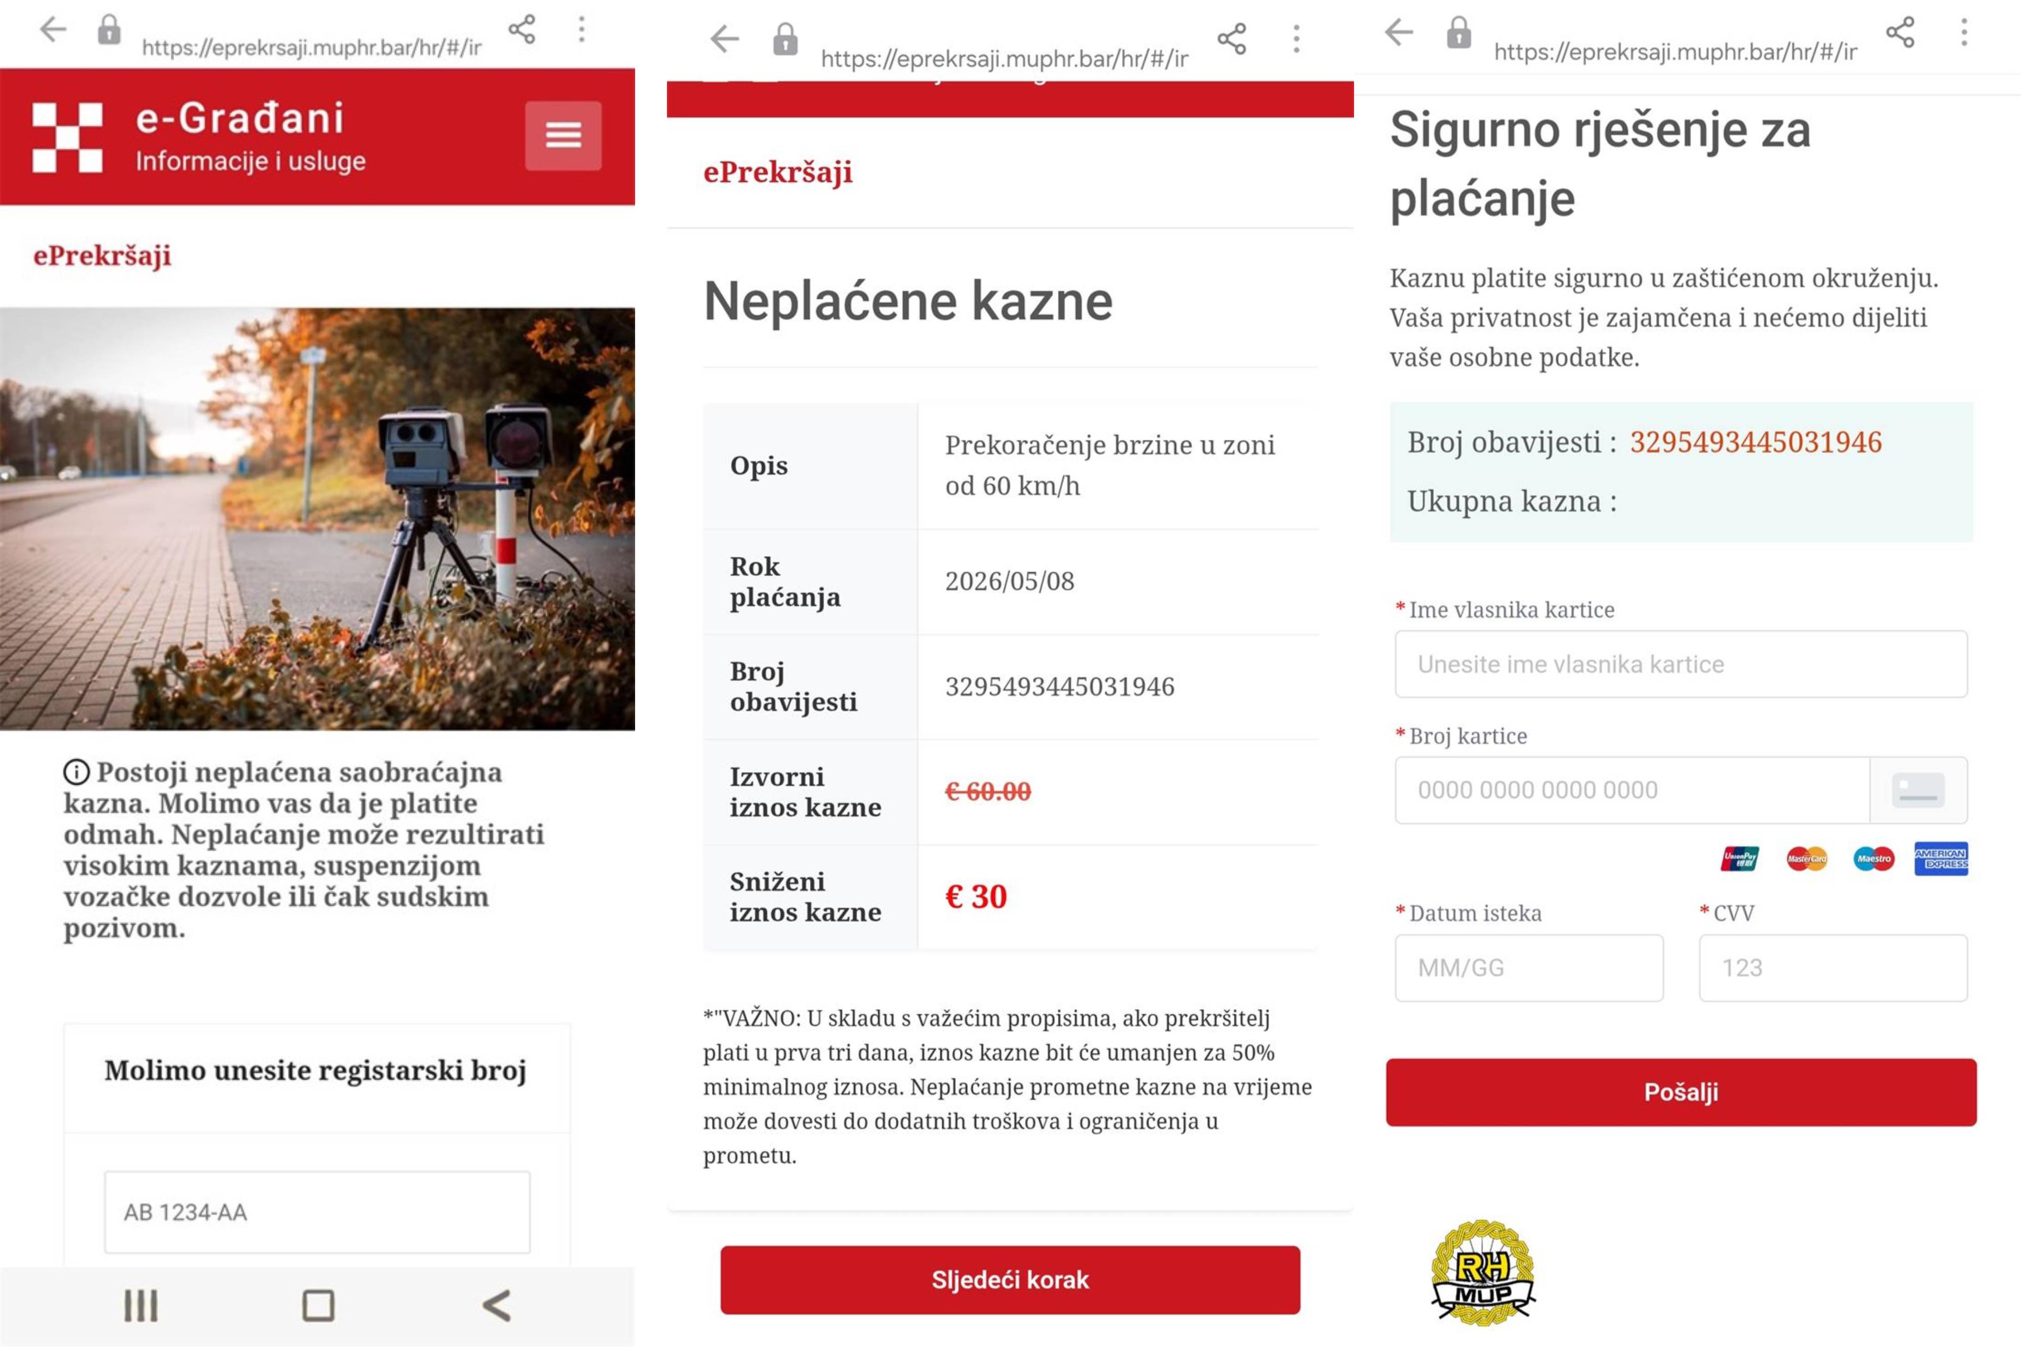Image resolution: width=2021 pixels, height=1347 pixels.
Task: Tap the Android home square icon
Action: (x=318, y=1305)
